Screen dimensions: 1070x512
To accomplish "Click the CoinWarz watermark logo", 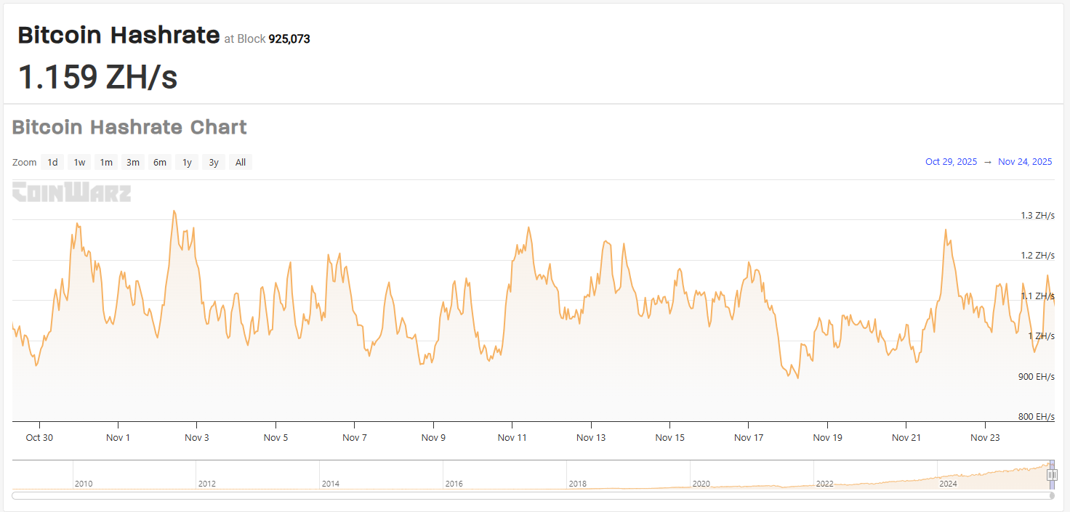I will (x=71, y=192).
